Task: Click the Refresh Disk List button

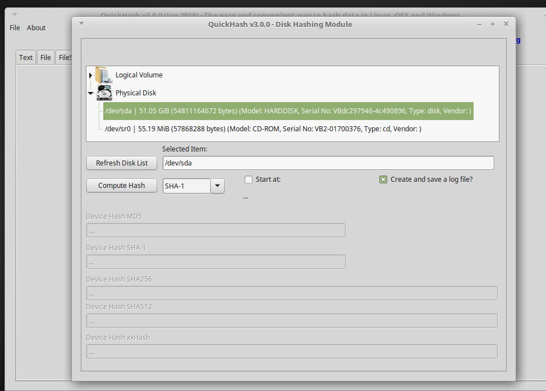Action: 122,163
